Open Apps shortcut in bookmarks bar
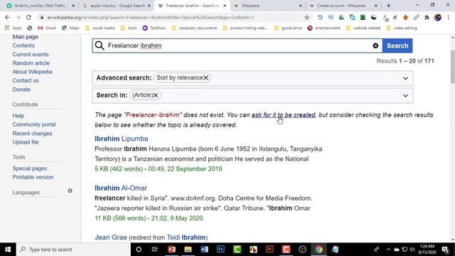The image size is (455, 256). [13, 28]
